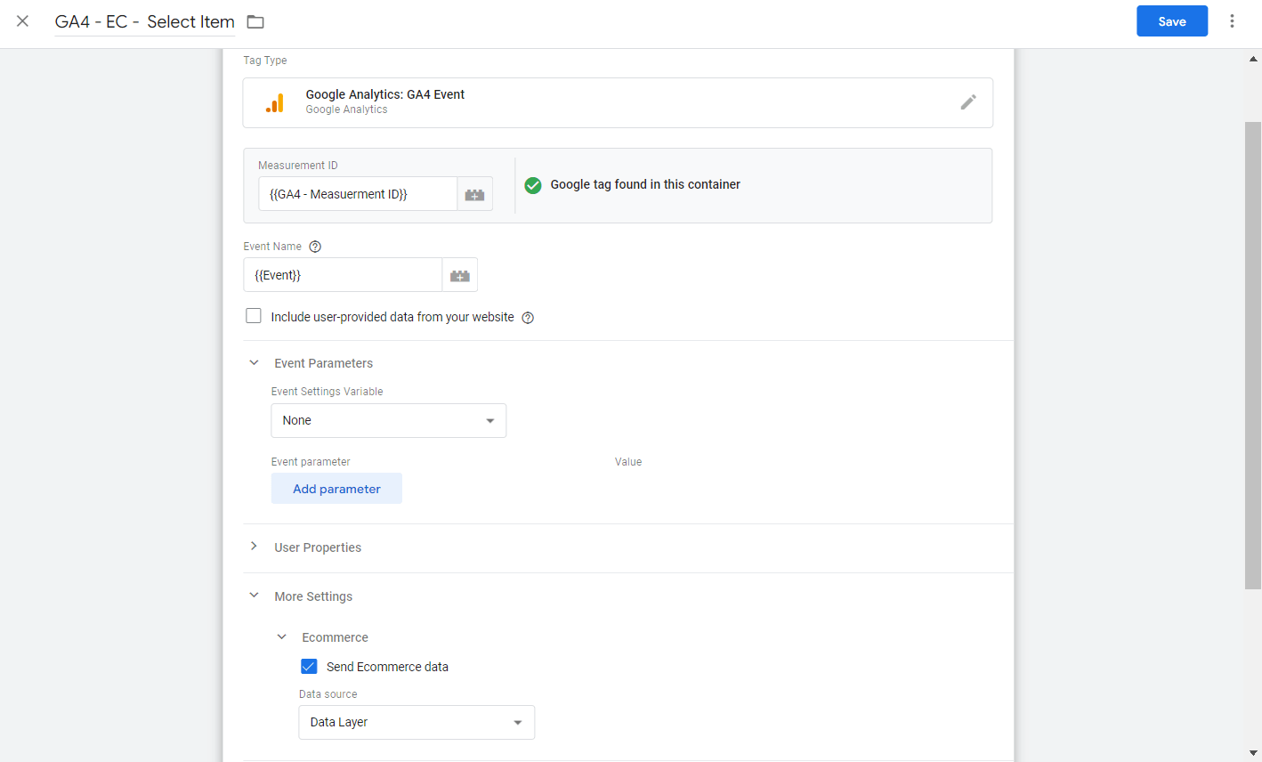The width and height of the screenshot is (1262, 762).
Task: Uncheck Send Ecommerce data checkbox
Action: [x=309, y=667]
